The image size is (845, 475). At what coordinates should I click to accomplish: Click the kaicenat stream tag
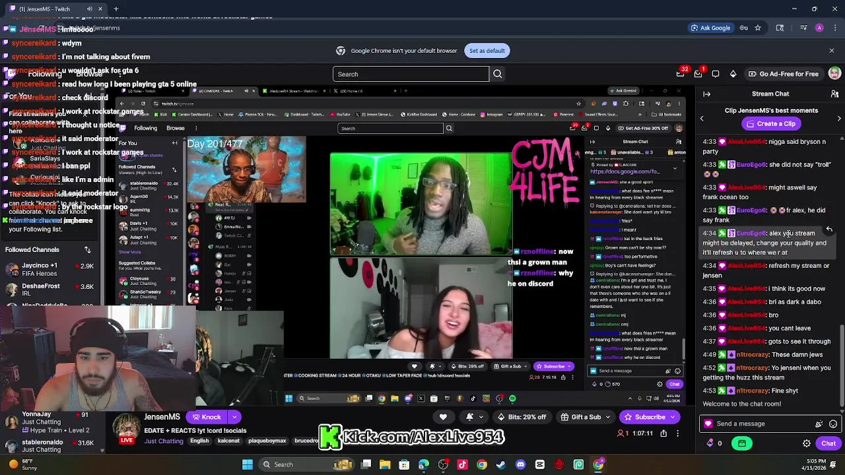pyautogui.click(x=228, y=441)
